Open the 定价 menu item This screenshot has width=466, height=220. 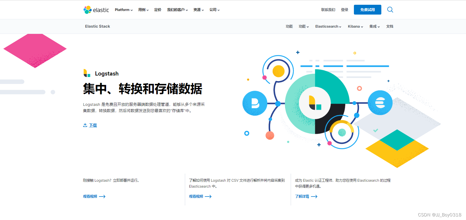coord(158,10)
